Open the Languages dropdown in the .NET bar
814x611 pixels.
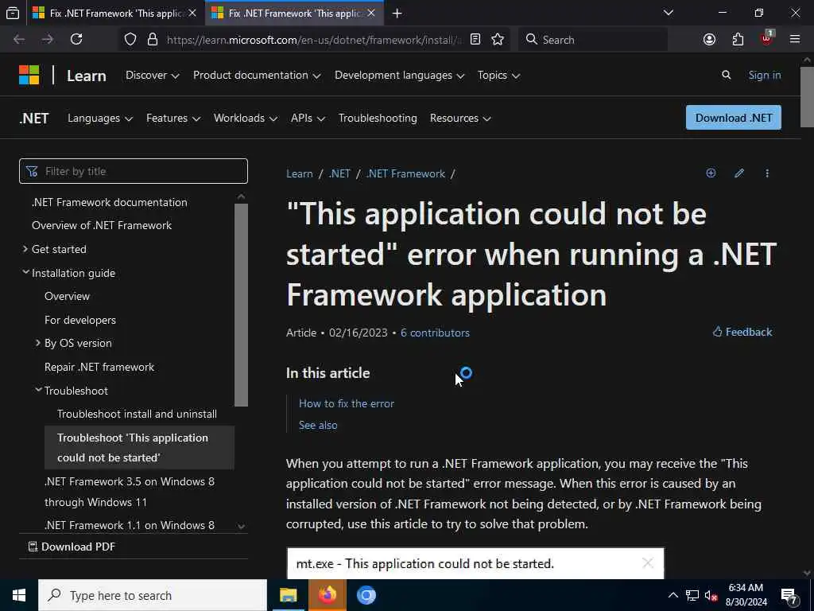[x=100, y=118]
